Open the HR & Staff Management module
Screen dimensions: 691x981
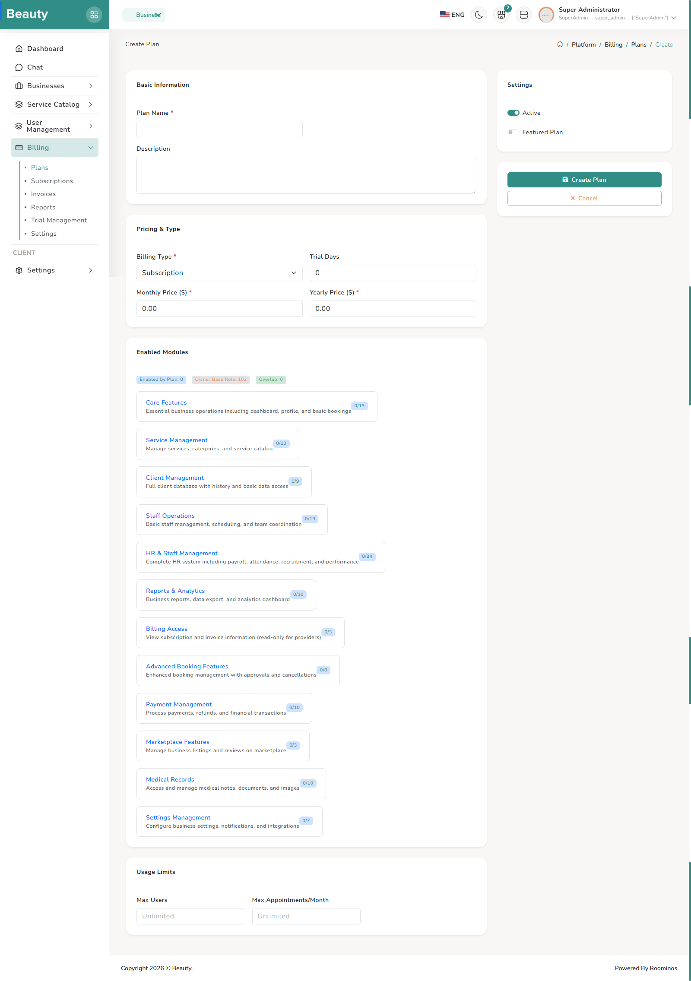(x=182, y=553)
